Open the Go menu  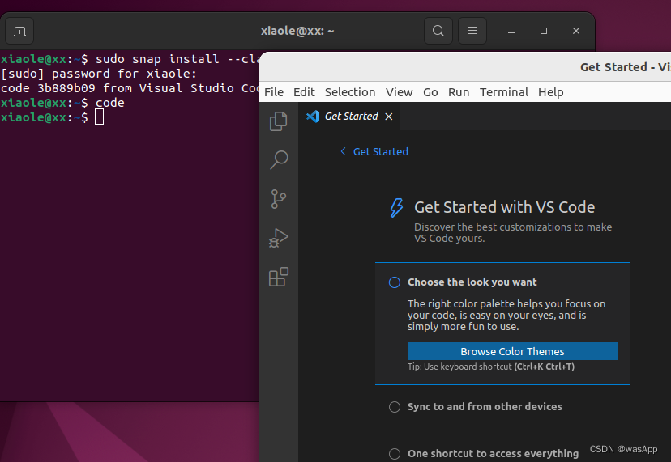pos(430,92)
